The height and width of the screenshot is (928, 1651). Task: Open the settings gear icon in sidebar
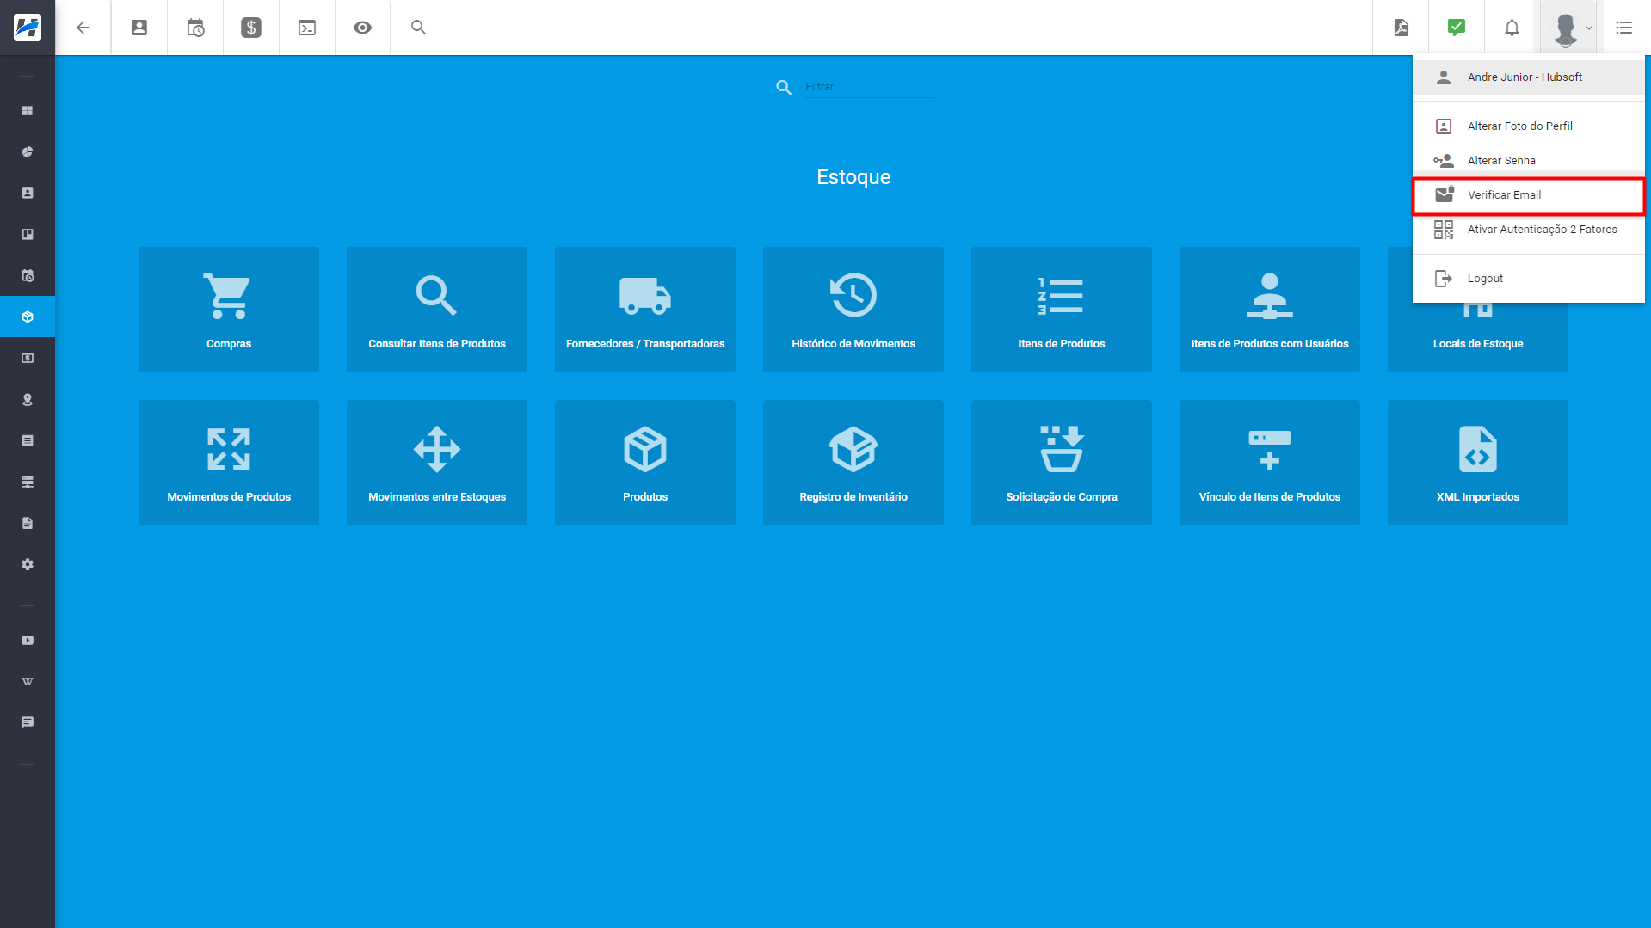28,564
